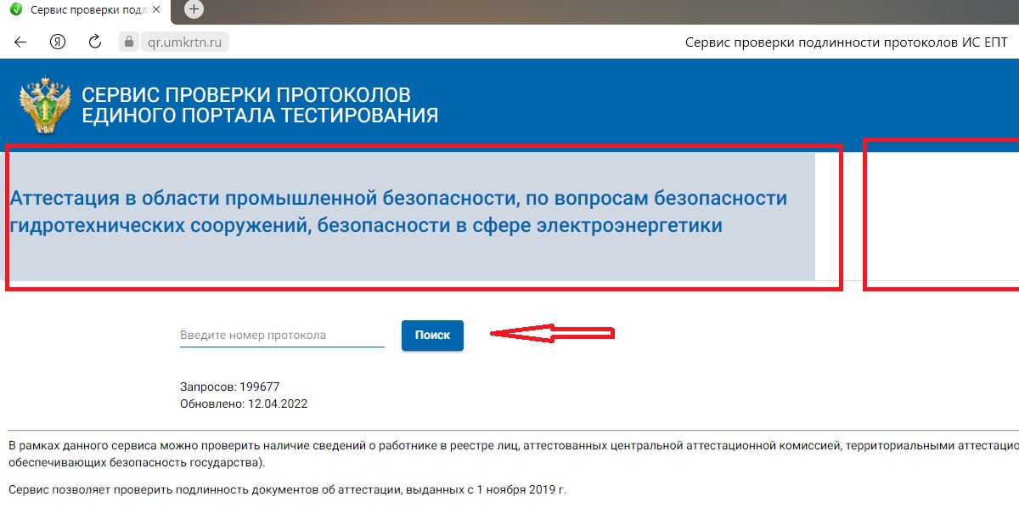Click the header title Сервис проверки протоколов
The width and height of the screenshot is (1019, 525).
pos(260,104)
